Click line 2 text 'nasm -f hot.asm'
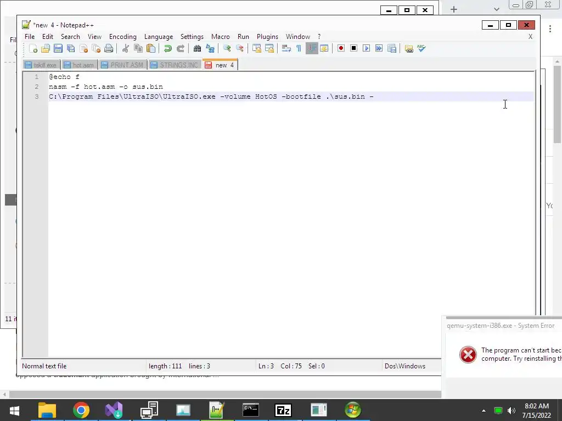The width and height of the screenshot is (562, 421). click(82, 87)
